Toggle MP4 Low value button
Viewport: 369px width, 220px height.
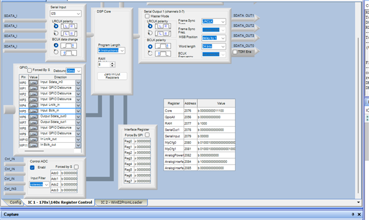point(33,105)
